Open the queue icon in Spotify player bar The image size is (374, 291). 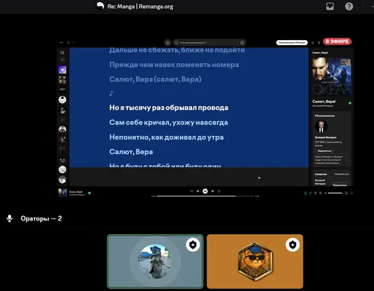[315, 193]
